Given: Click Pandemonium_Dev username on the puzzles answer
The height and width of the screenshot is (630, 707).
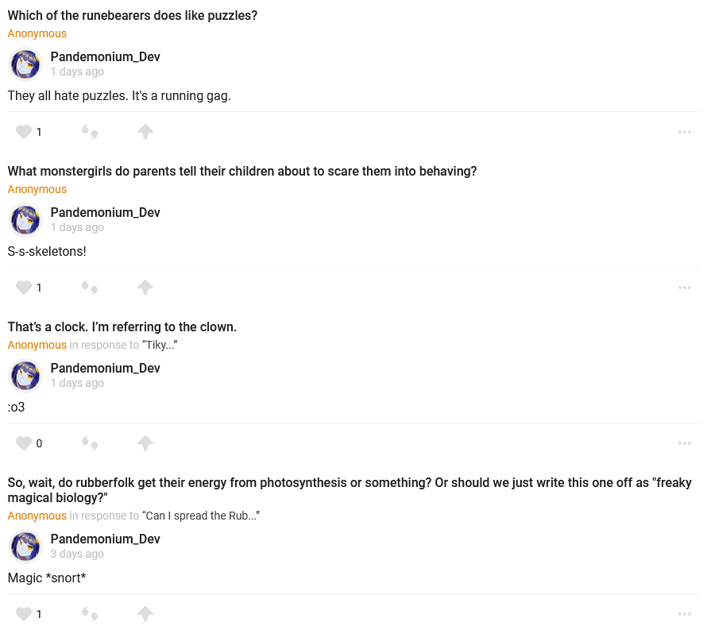Looking at the screenshot, I should 105,56.
